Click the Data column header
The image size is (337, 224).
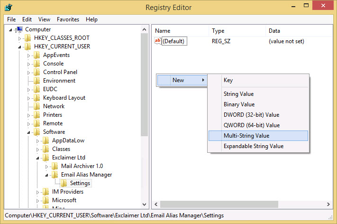[x=299, y=31]
